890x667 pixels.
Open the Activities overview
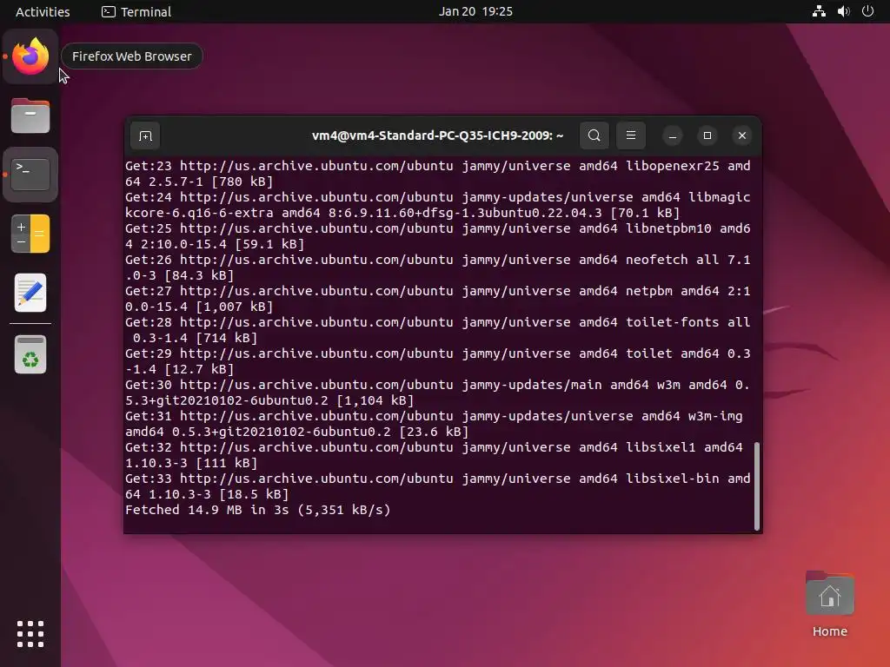point(43,11)
